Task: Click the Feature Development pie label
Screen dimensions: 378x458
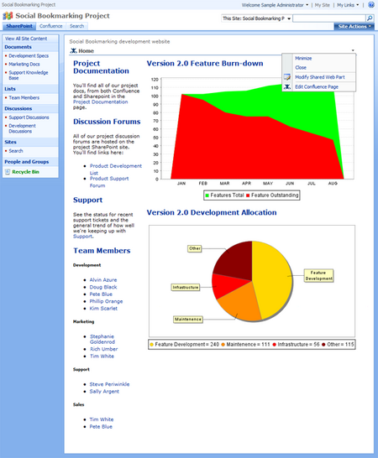Action: coord(318,275)
